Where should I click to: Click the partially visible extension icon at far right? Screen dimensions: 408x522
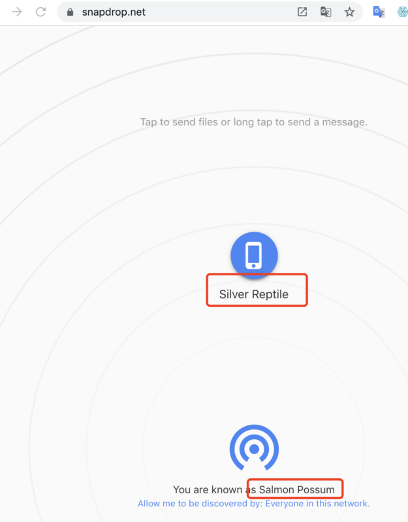[x=402, y=12]
